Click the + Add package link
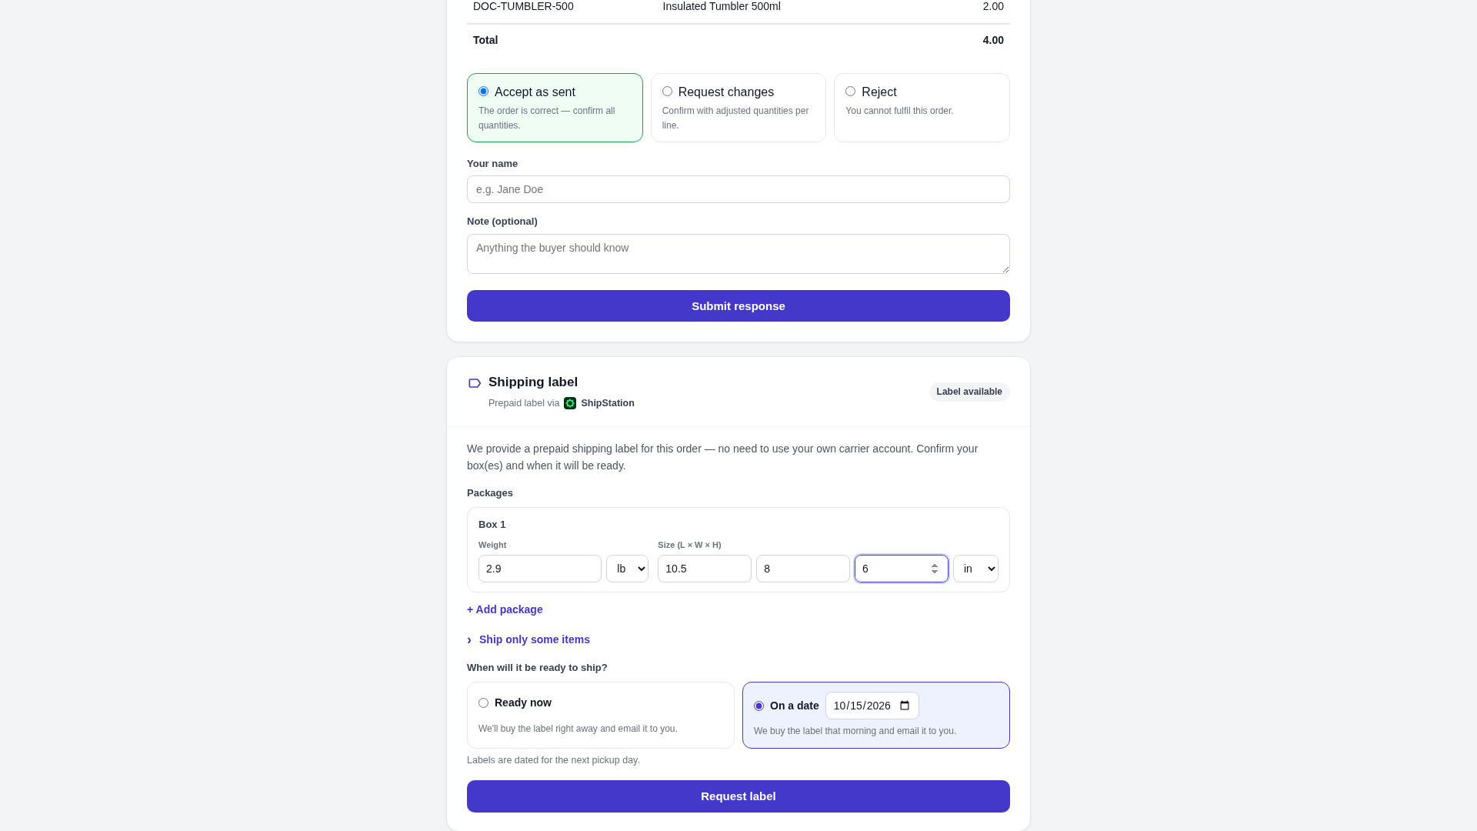The image size is (1477, 831). coord(505,609)
